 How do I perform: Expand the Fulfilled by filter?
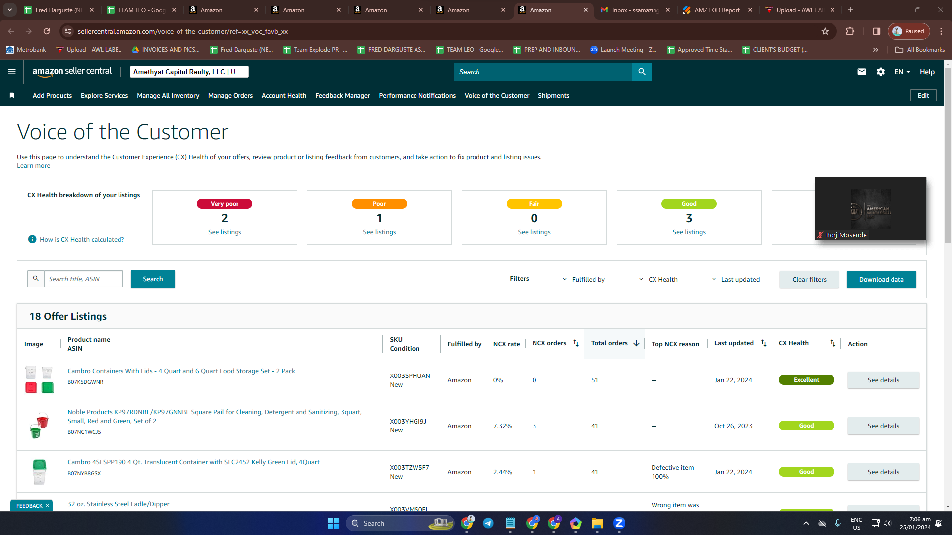pyautogui.click(x=584, y=279)
